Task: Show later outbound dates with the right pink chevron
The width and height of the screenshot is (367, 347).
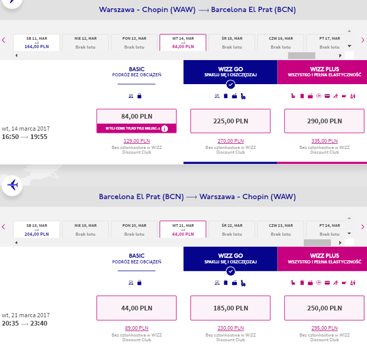Action: [x=362, y=40]
